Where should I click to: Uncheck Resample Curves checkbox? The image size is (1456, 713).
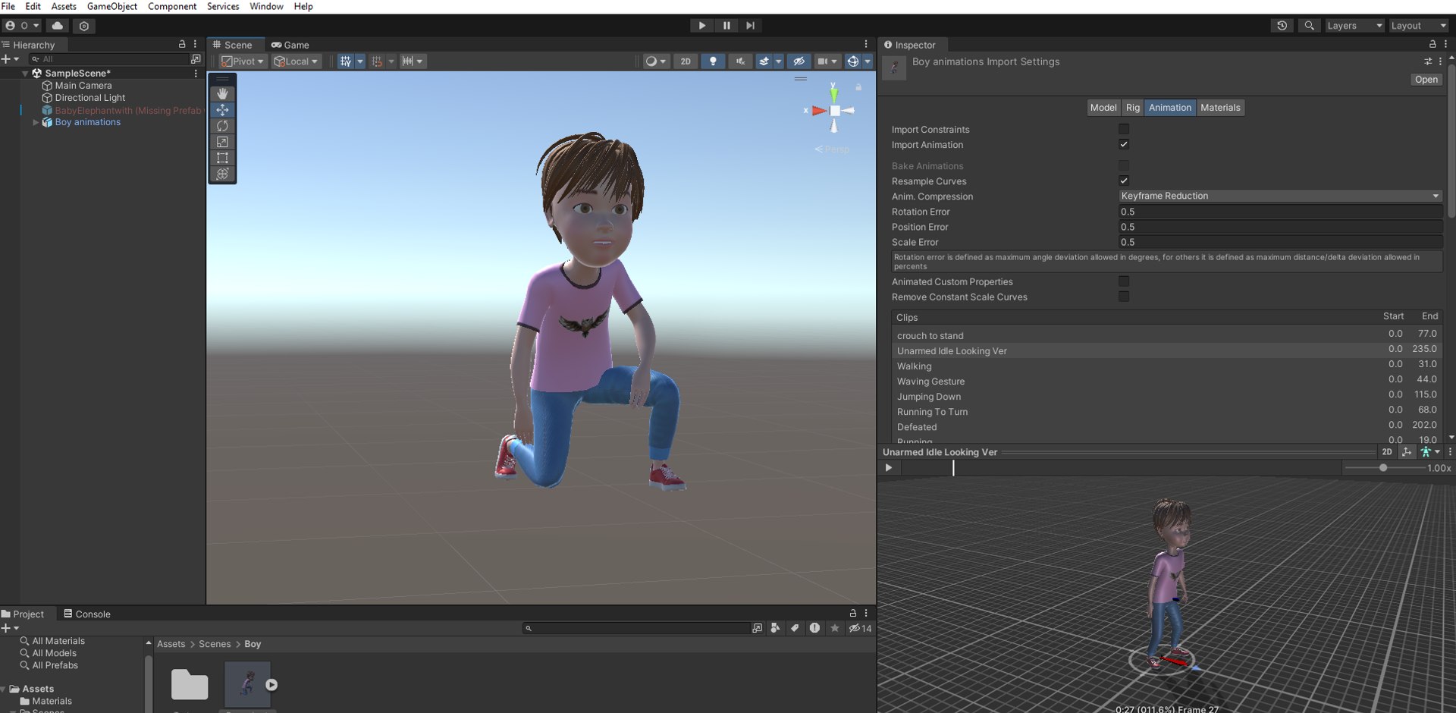pyautogui.click(x=1124, y=181)
